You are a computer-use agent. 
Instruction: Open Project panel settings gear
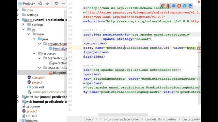point(56,3)
